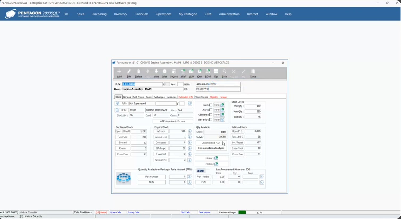This screenshot has height=219, width=401.
Task: Click the PPN network logo
Action: [123, 178]
